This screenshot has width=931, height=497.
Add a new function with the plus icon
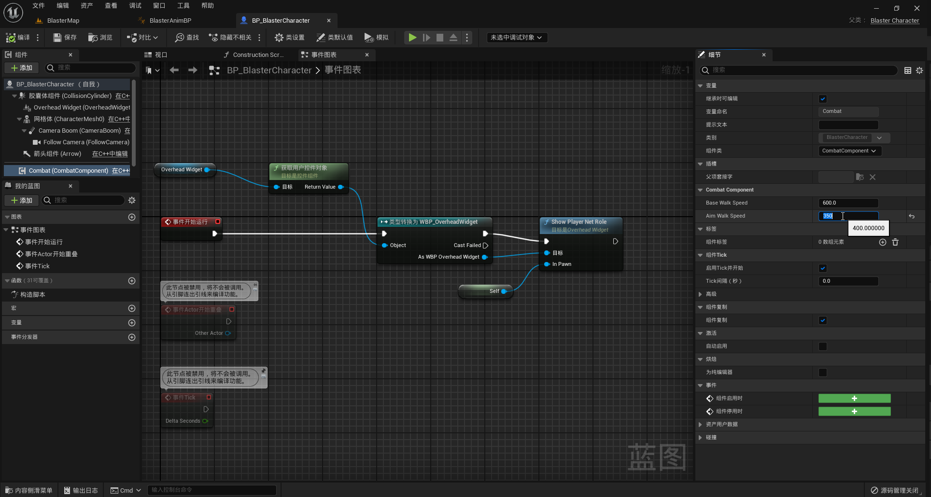132,281
